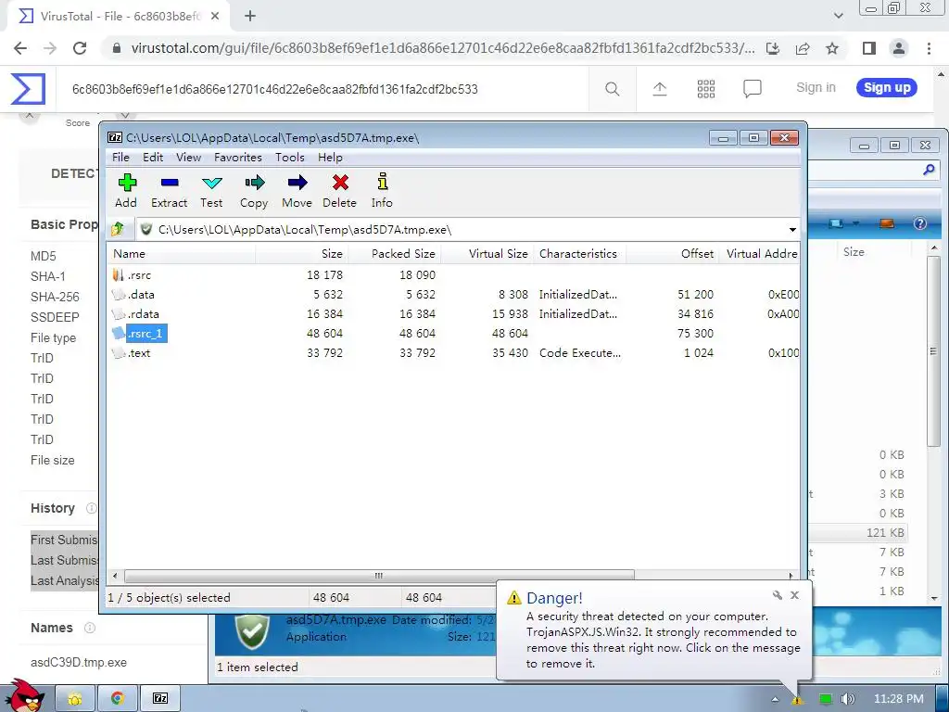Sort by the Size column header in 7-Zip
Screen dimensions: 949x712
301,254
